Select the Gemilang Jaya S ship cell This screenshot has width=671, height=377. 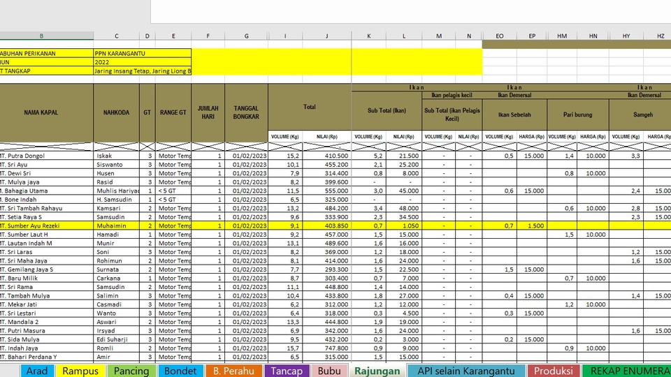(x=47, y=269)
